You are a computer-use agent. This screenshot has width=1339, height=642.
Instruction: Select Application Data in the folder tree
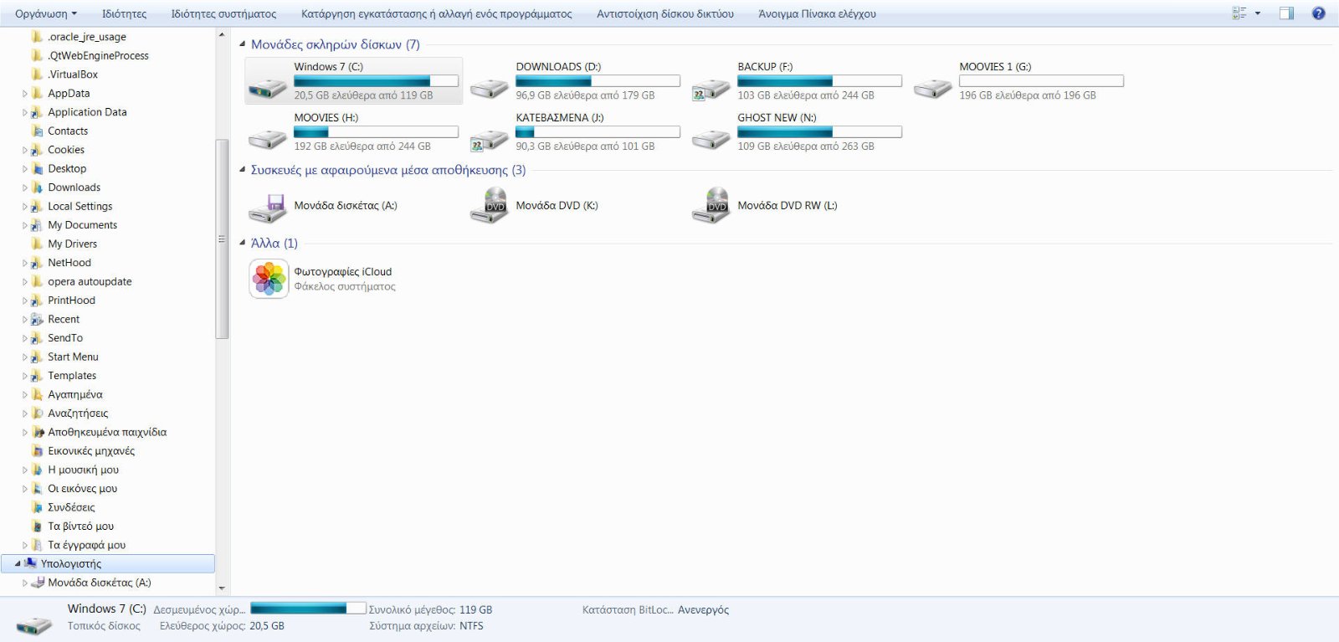(87, 112)
